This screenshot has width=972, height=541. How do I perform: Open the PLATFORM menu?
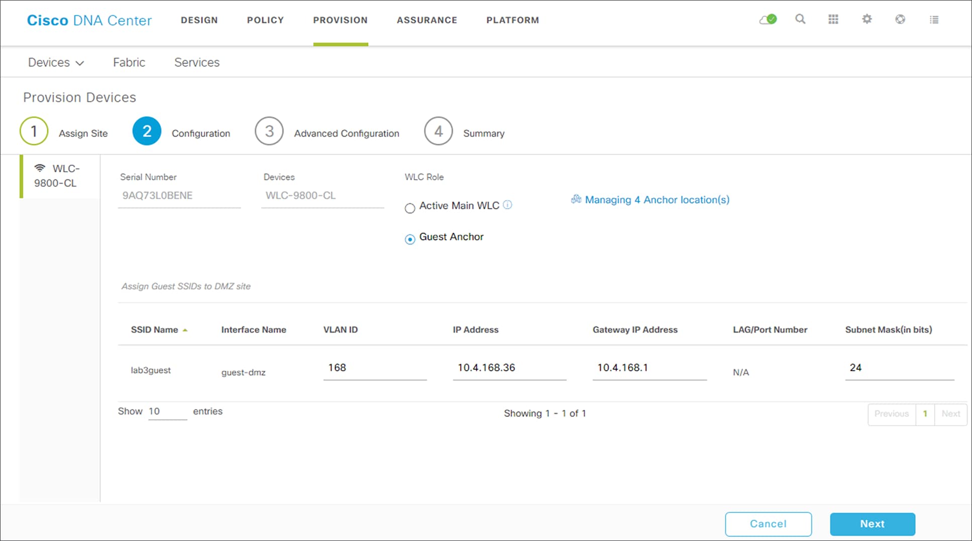tap(512, 20)
